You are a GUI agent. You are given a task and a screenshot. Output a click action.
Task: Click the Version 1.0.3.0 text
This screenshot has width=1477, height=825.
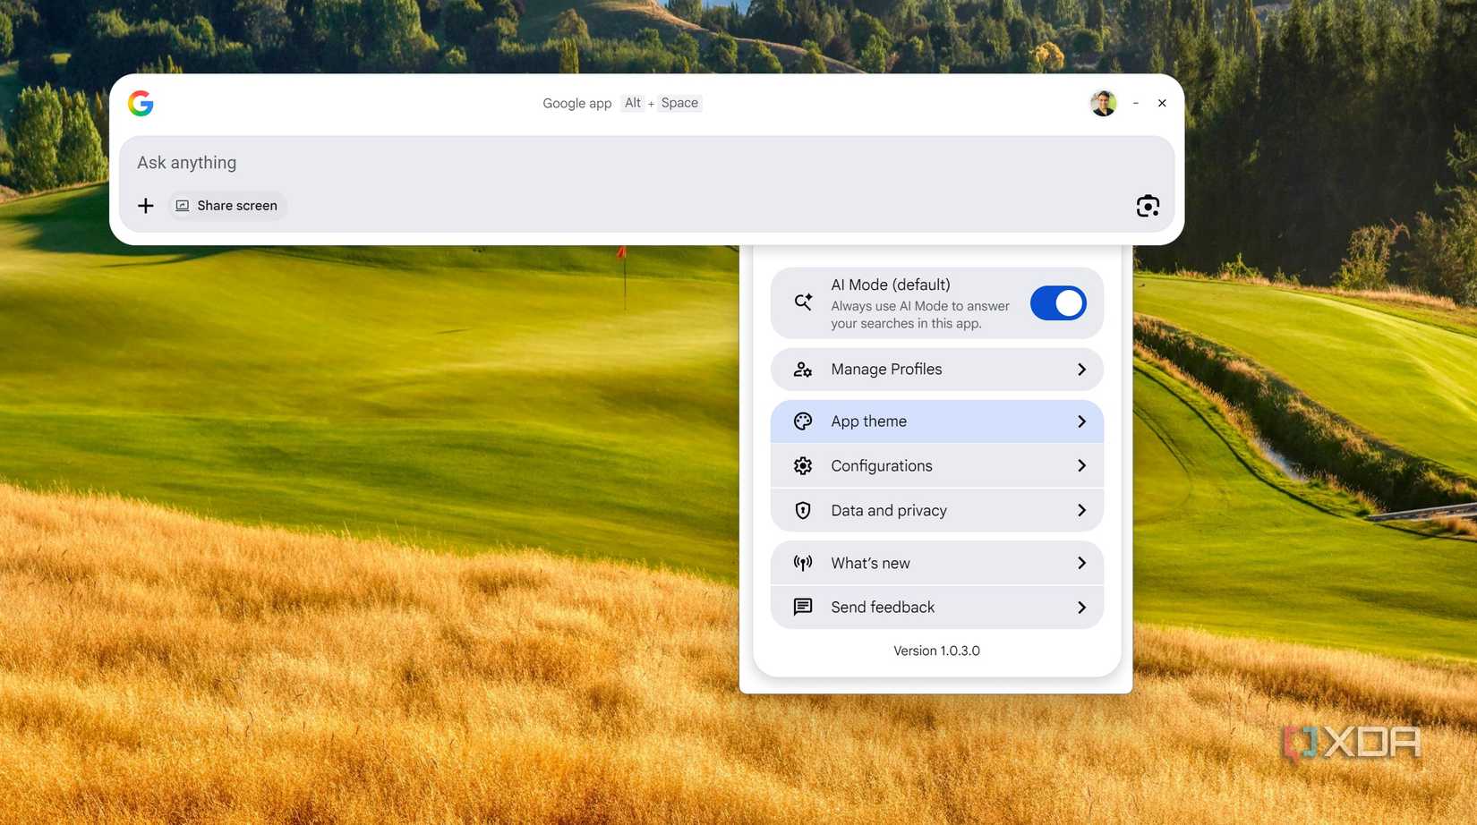936,651
